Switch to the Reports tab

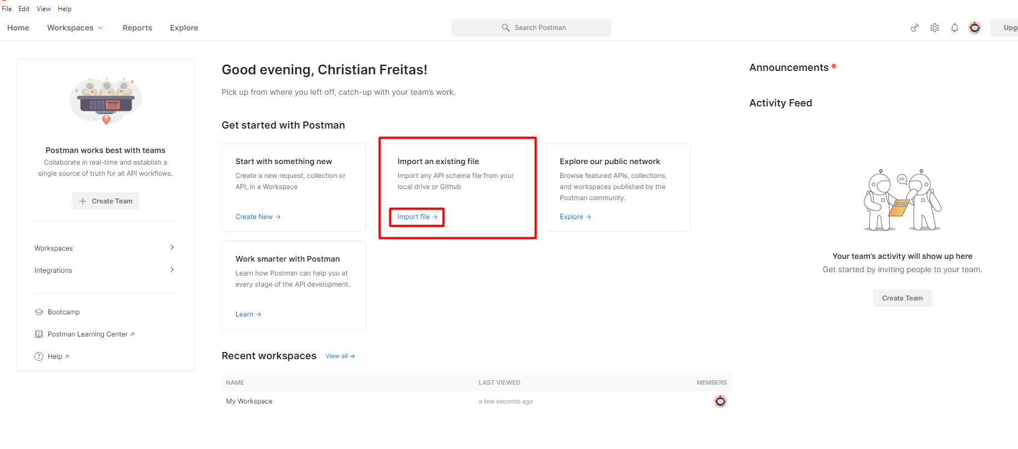point(137,27)
